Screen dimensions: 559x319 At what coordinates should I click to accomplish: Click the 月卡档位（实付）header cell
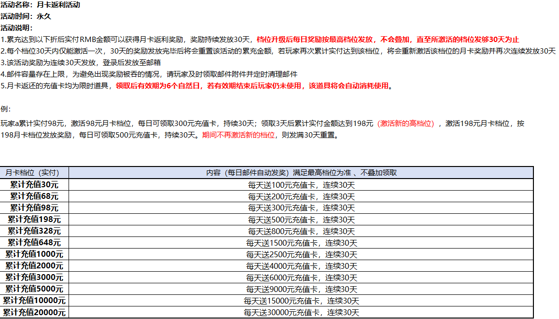(34, 173)
